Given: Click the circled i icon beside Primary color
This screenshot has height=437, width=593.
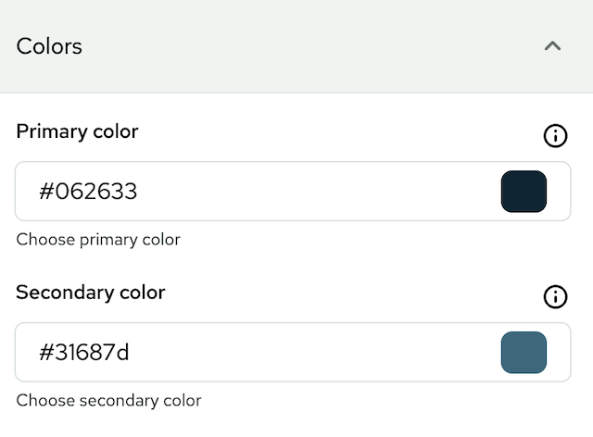Looking at the screenshot, I should tap(554, 136).
